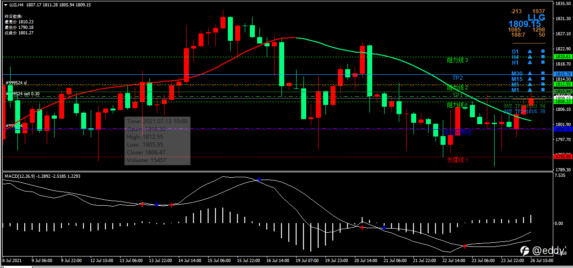Click the H1 trend up-arrow indicator
The width and height of the screenshot is (573, 268).
coord(529,62)
